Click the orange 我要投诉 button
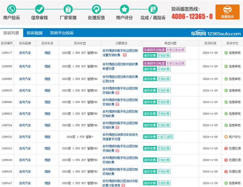Viewport: 243px width, 187px height. [x=227, y=12]
